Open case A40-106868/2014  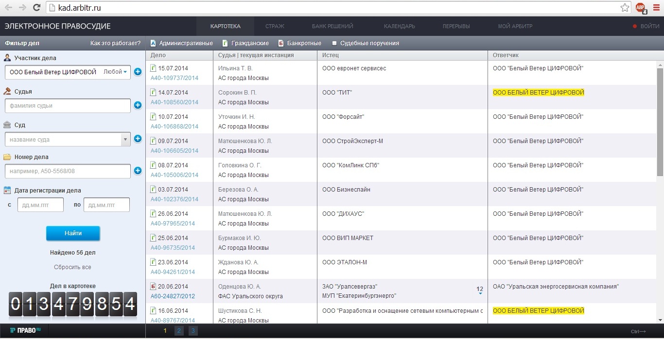coord(175,126)
